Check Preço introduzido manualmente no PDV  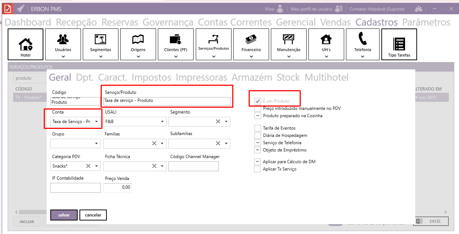(257, 108)
